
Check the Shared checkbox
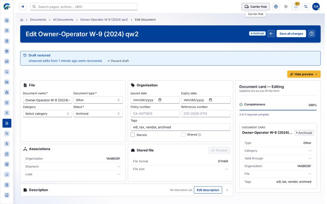tap(183, 135)
